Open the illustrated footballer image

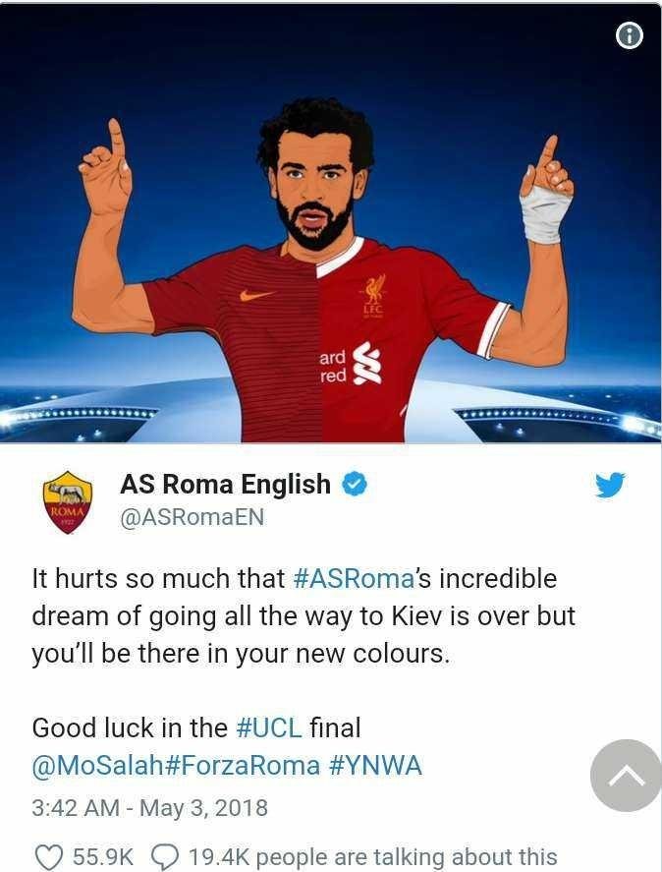click(331, 222)
